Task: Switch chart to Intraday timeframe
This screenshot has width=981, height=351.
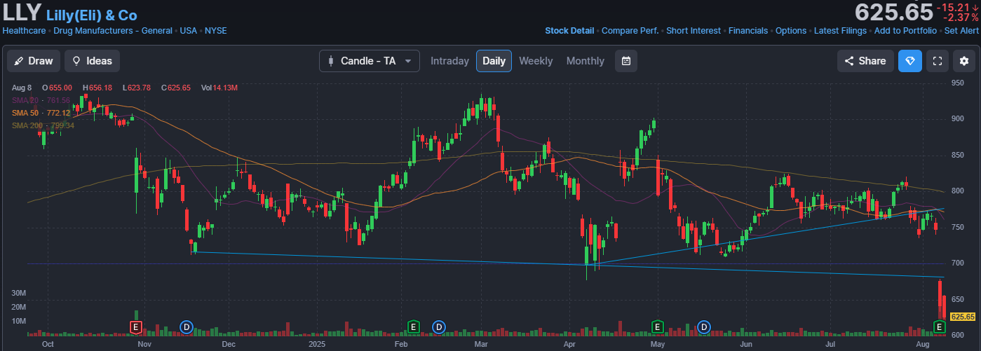Action: pos(449,61)
